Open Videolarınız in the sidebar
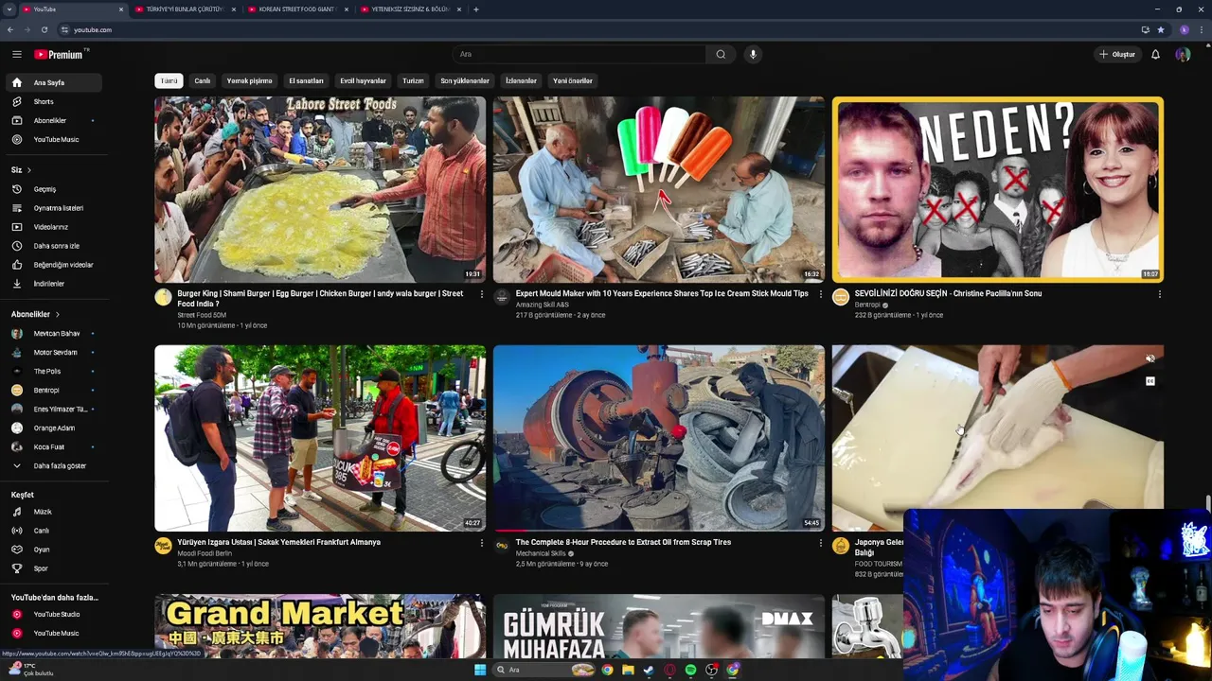 [x=52, y=227]
